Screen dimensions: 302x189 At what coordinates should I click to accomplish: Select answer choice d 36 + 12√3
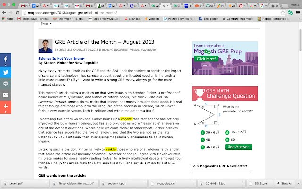tap(235, 132)
